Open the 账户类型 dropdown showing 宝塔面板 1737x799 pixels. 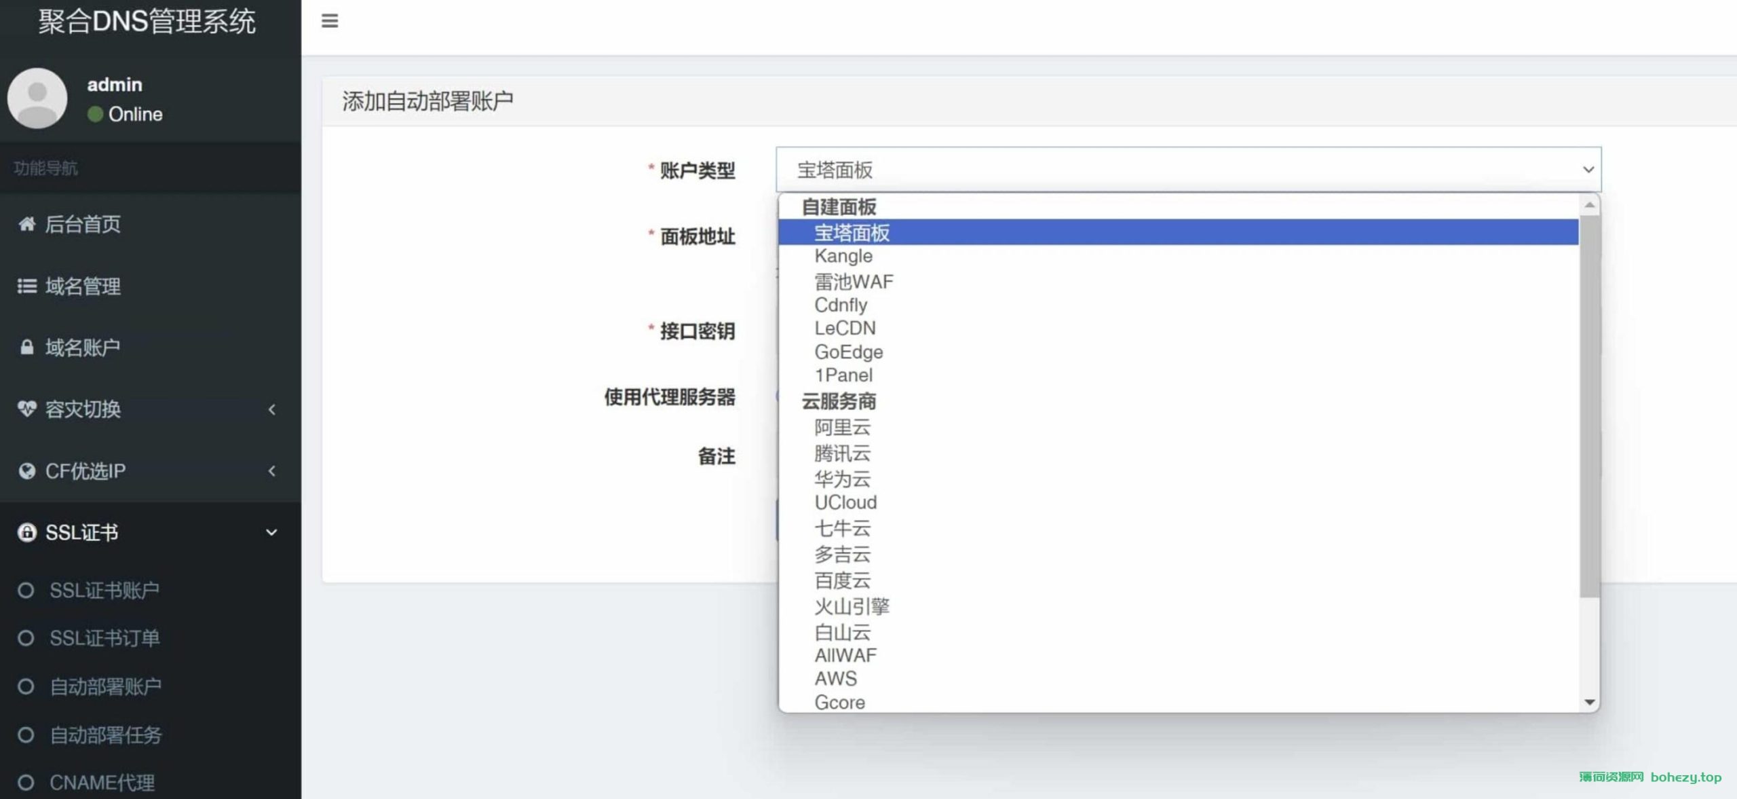(1188, 169)
